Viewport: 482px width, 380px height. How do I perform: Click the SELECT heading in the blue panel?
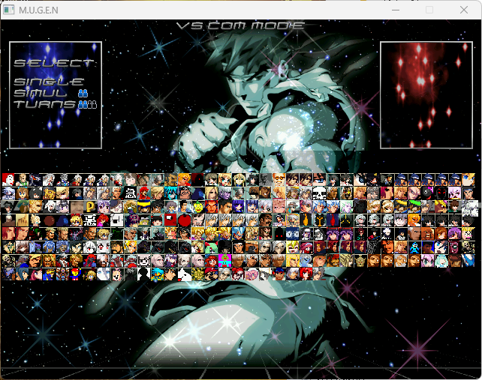pyautogui.click(x=54, y=63)
